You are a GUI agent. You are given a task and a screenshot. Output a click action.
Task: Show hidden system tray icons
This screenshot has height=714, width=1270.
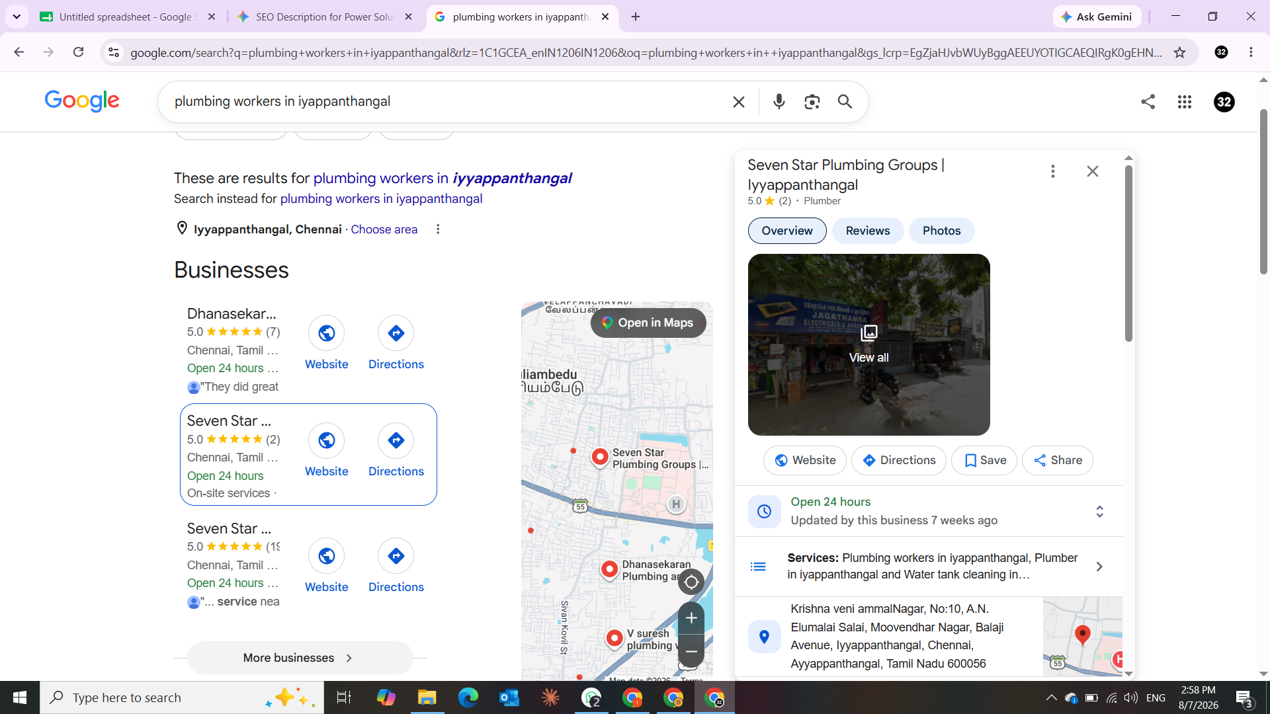pos(1051,697)
